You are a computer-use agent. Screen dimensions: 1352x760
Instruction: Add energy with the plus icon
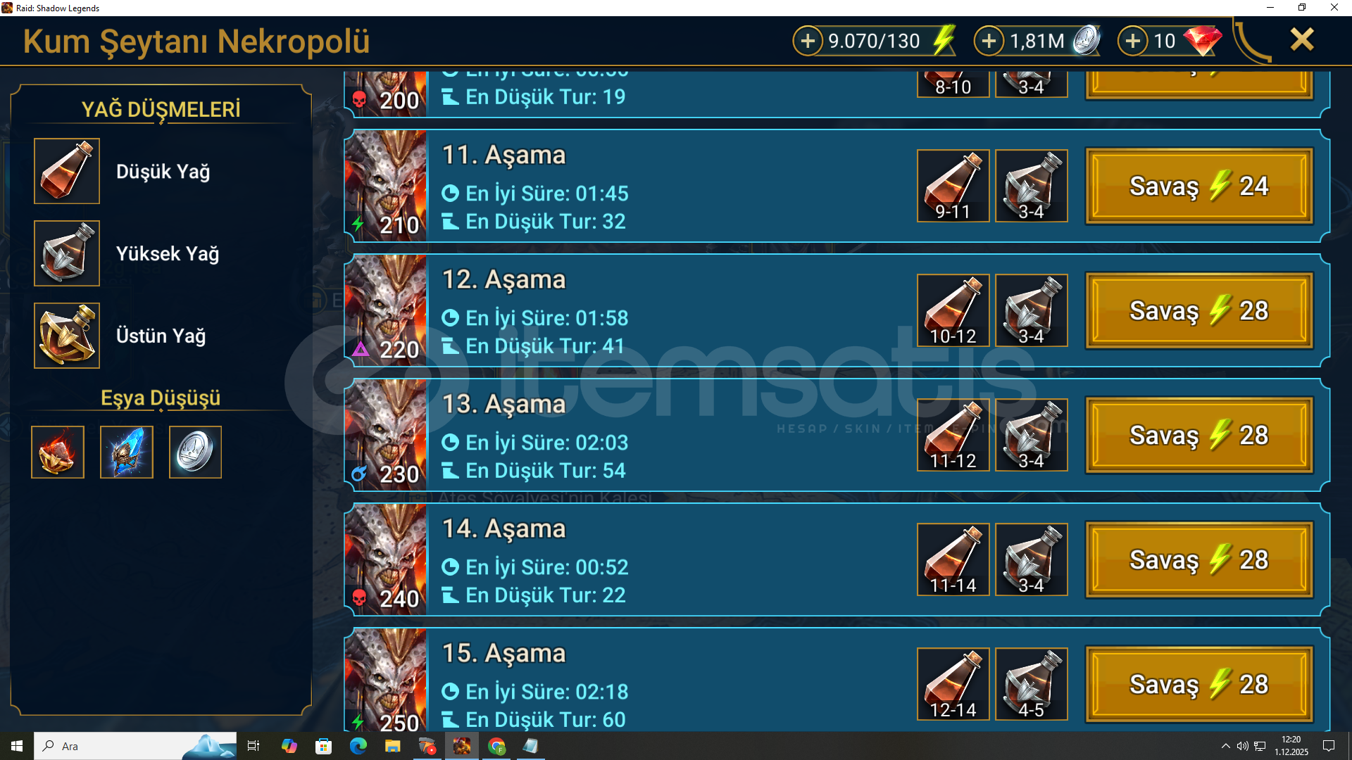(808, 41)
